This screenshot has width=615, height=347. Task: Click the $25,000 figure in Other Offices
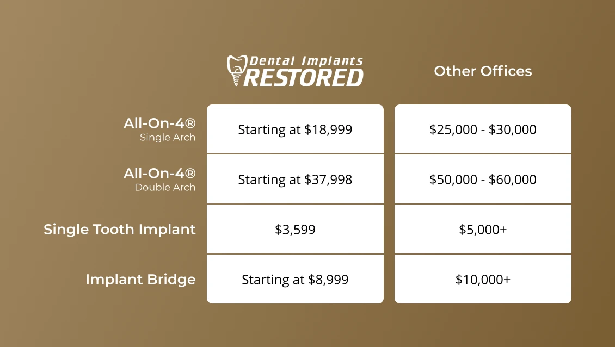450,129
